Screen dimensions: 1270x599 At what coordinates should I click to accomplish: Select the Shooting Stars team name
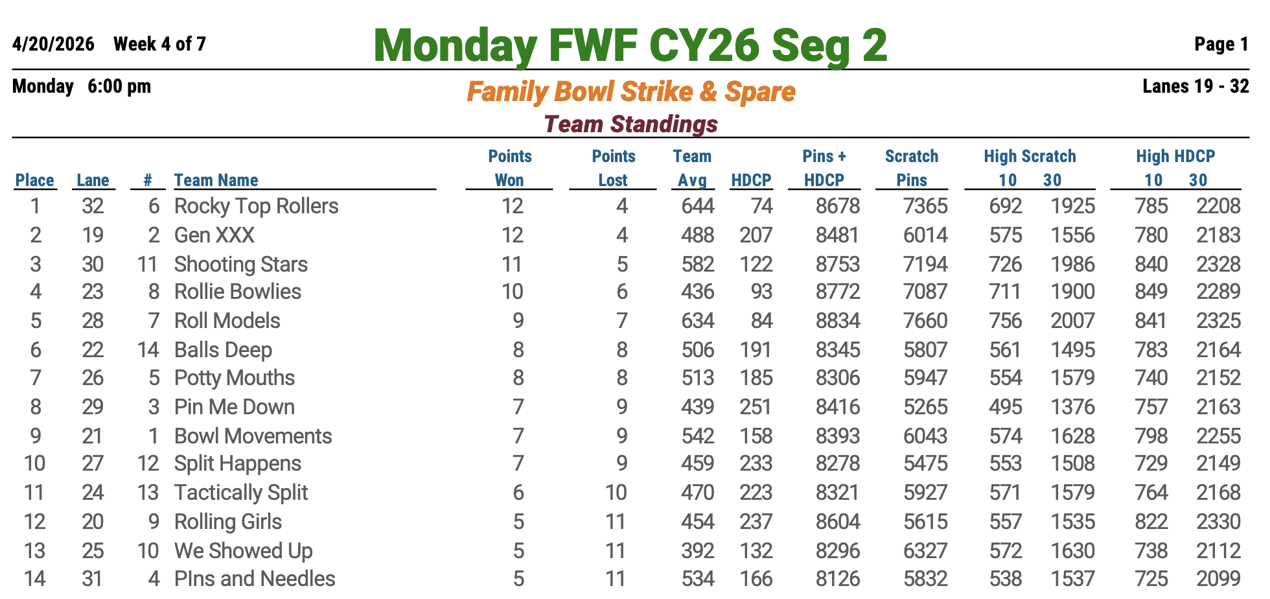[x=240, y=264]
